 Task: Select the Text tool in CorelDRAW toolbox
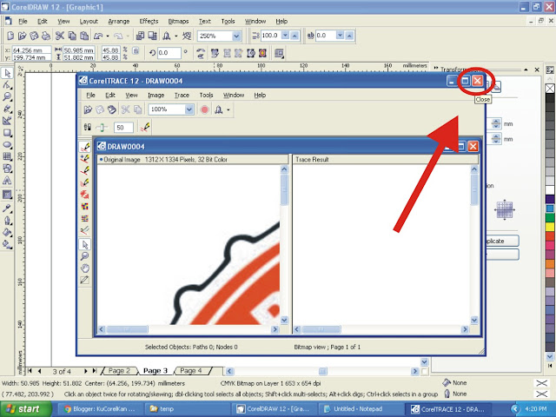click(x=7, y=181)
